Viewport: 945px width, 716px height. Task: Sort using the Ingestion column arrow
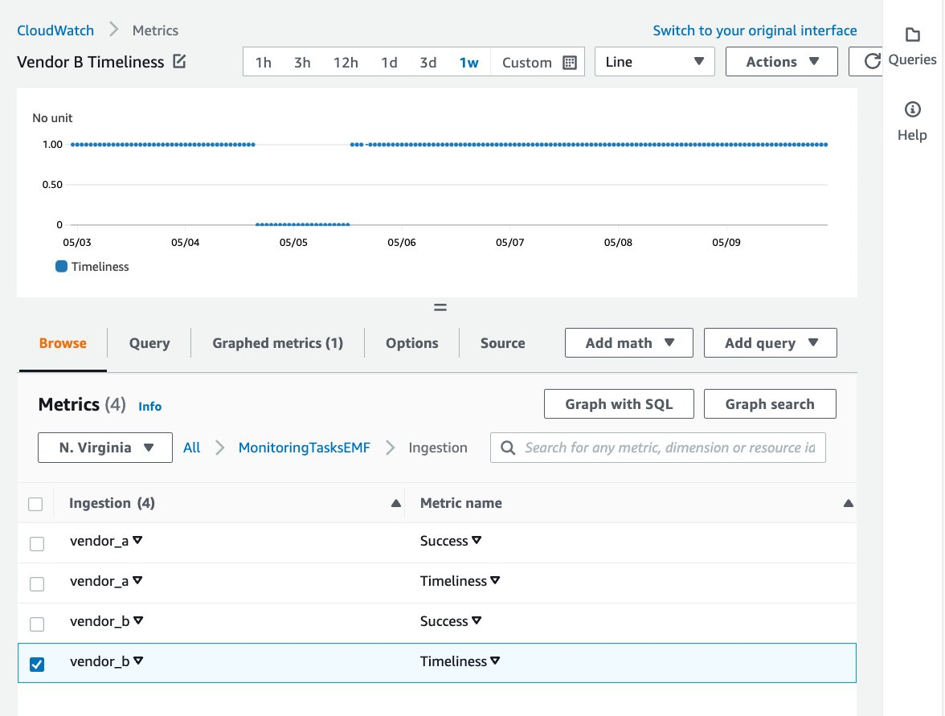pyautogui.click(x=395, y=502)
